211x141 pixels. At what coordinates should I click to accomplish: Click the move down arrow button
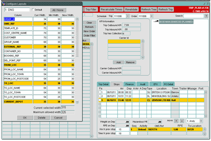182,121
